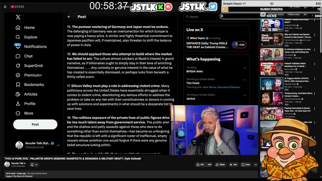Screen dimensions: 322x181
Task: Open the Bookmarks icon
Action: click(18, 85)
